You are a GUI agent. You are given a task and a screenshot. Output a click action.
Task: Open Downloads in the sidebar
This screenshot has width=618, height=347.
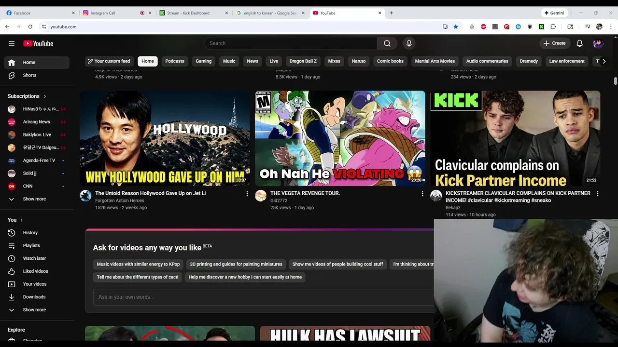click(37, 297)
